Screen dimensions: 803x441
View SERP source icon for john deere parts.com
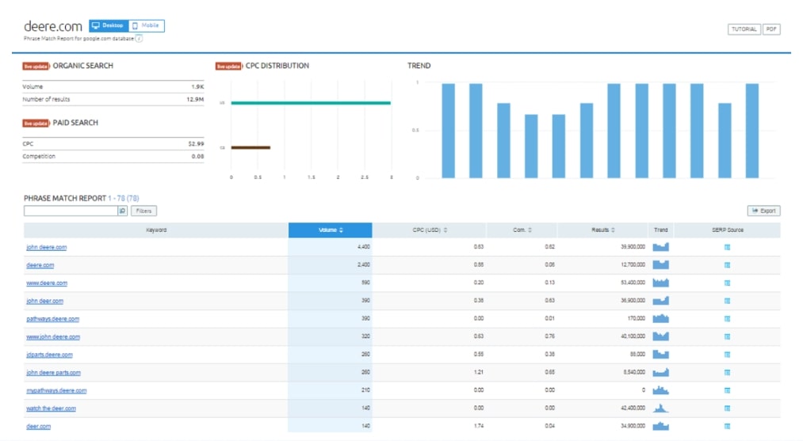click(x=727, y=372)
